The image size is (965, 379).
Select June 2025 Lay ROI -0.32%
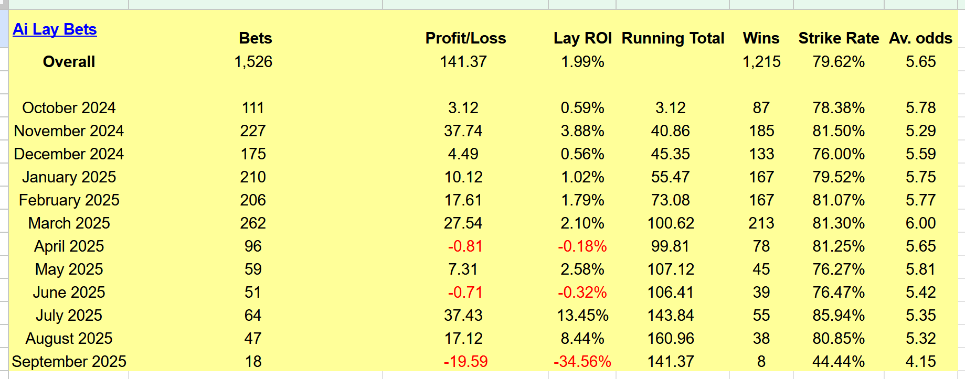point(582,293)
